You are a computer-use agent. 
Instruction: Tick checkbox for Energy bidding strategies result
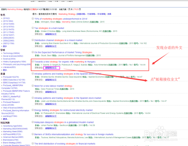click(33, 110)
